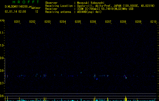Image resolution: width=159 pixels, height=101 pixels.
Task: Click the 'Receiving antenna' label
Action: tap(58, 12)
